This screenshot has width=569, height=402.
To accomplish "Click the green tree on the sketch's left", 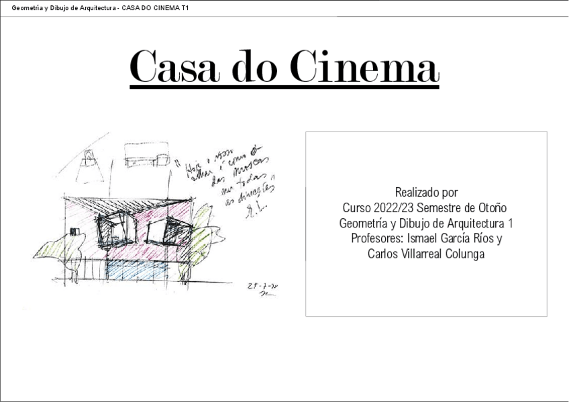I will pyautogui.click(x=52, y=247).
